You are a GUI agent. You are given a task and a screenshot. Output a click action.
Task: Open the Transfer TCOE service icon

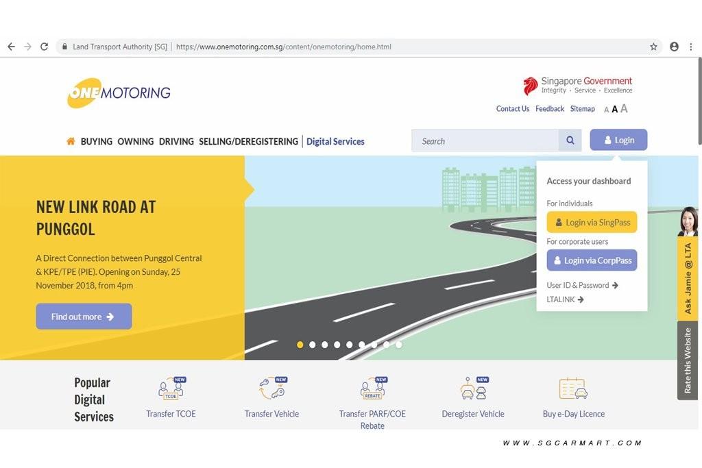pyautogui.click(x=171, y=389)
